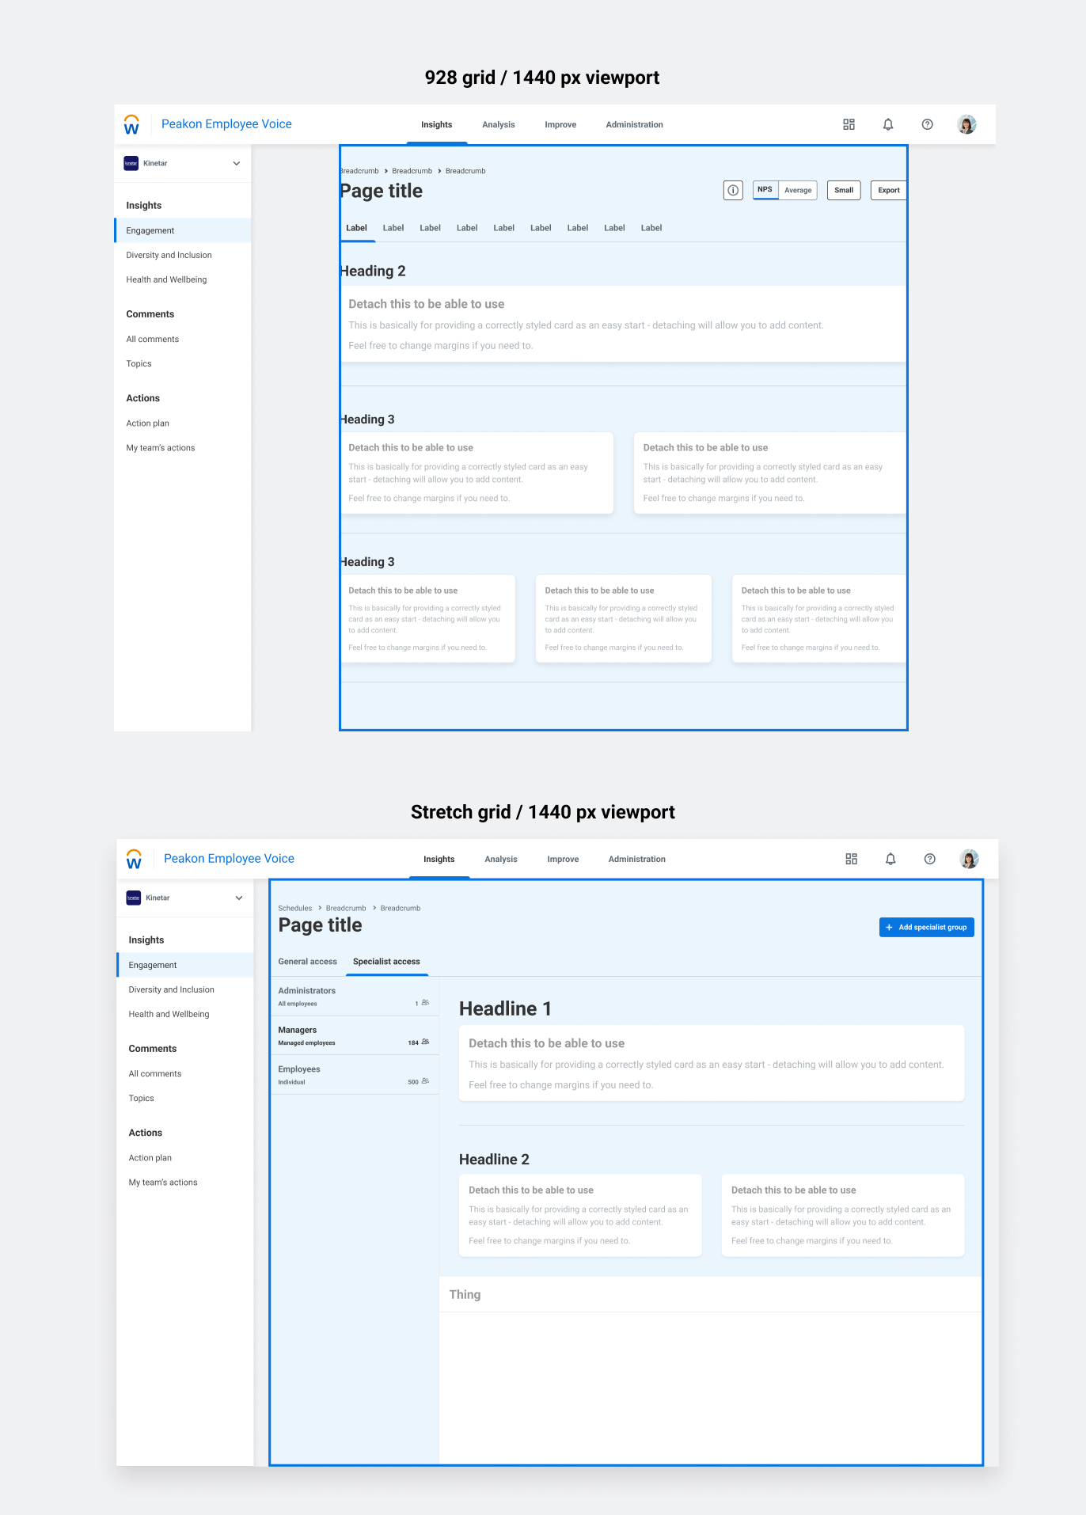Image resolution: width=1086 pixels, height=1515 pixels.
Task: Open the apps grid icon in the 928 grid header
Action: [x=849, y=124]
